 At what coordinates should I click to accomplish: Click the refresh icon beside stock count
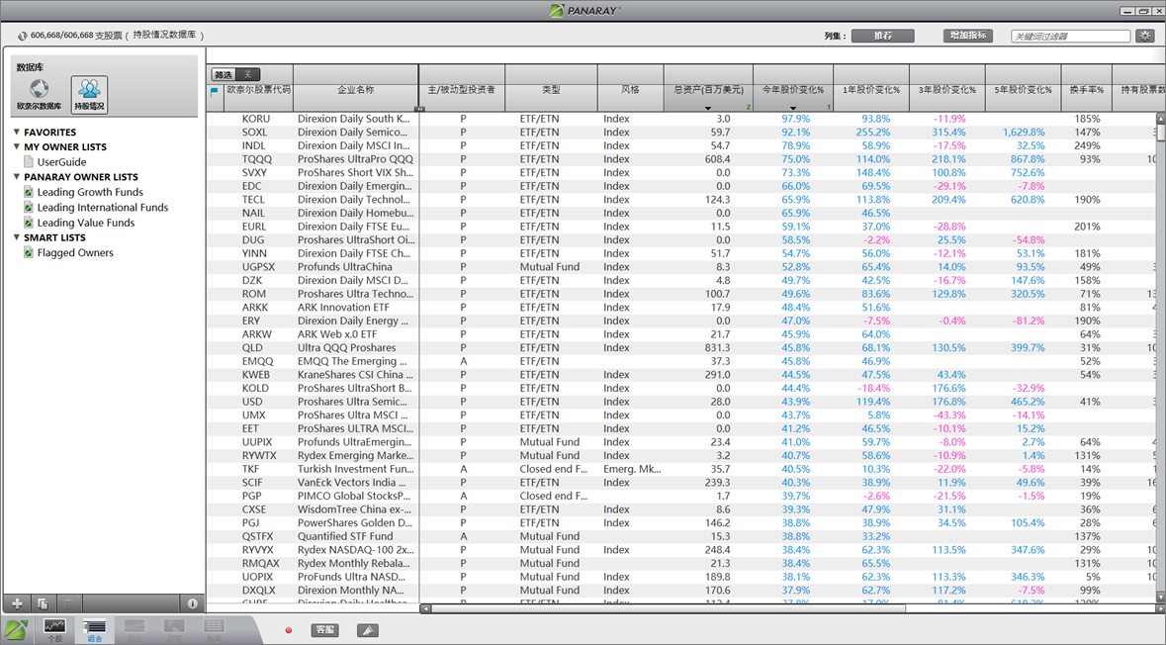click(x=23, y=36)
